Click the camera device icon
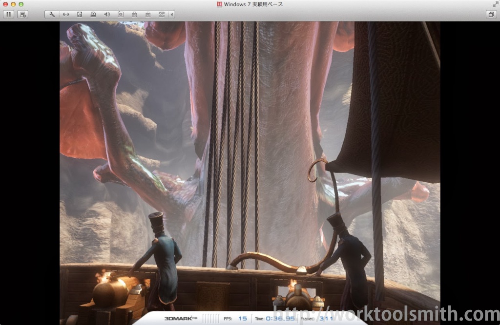 coord(121,14)
